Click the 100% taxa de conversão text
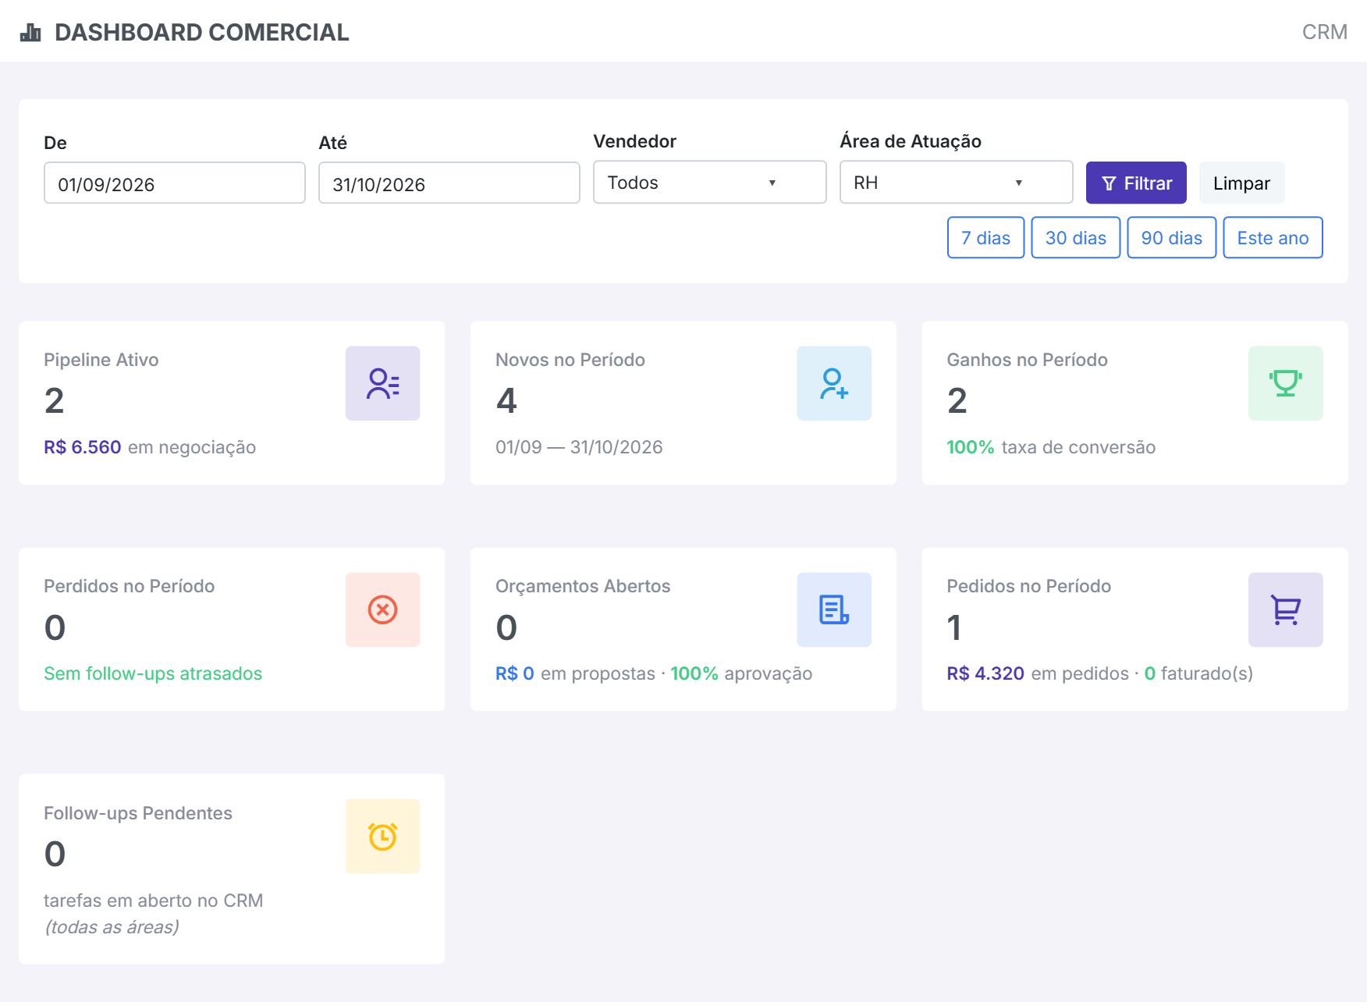 (1051, 447)
